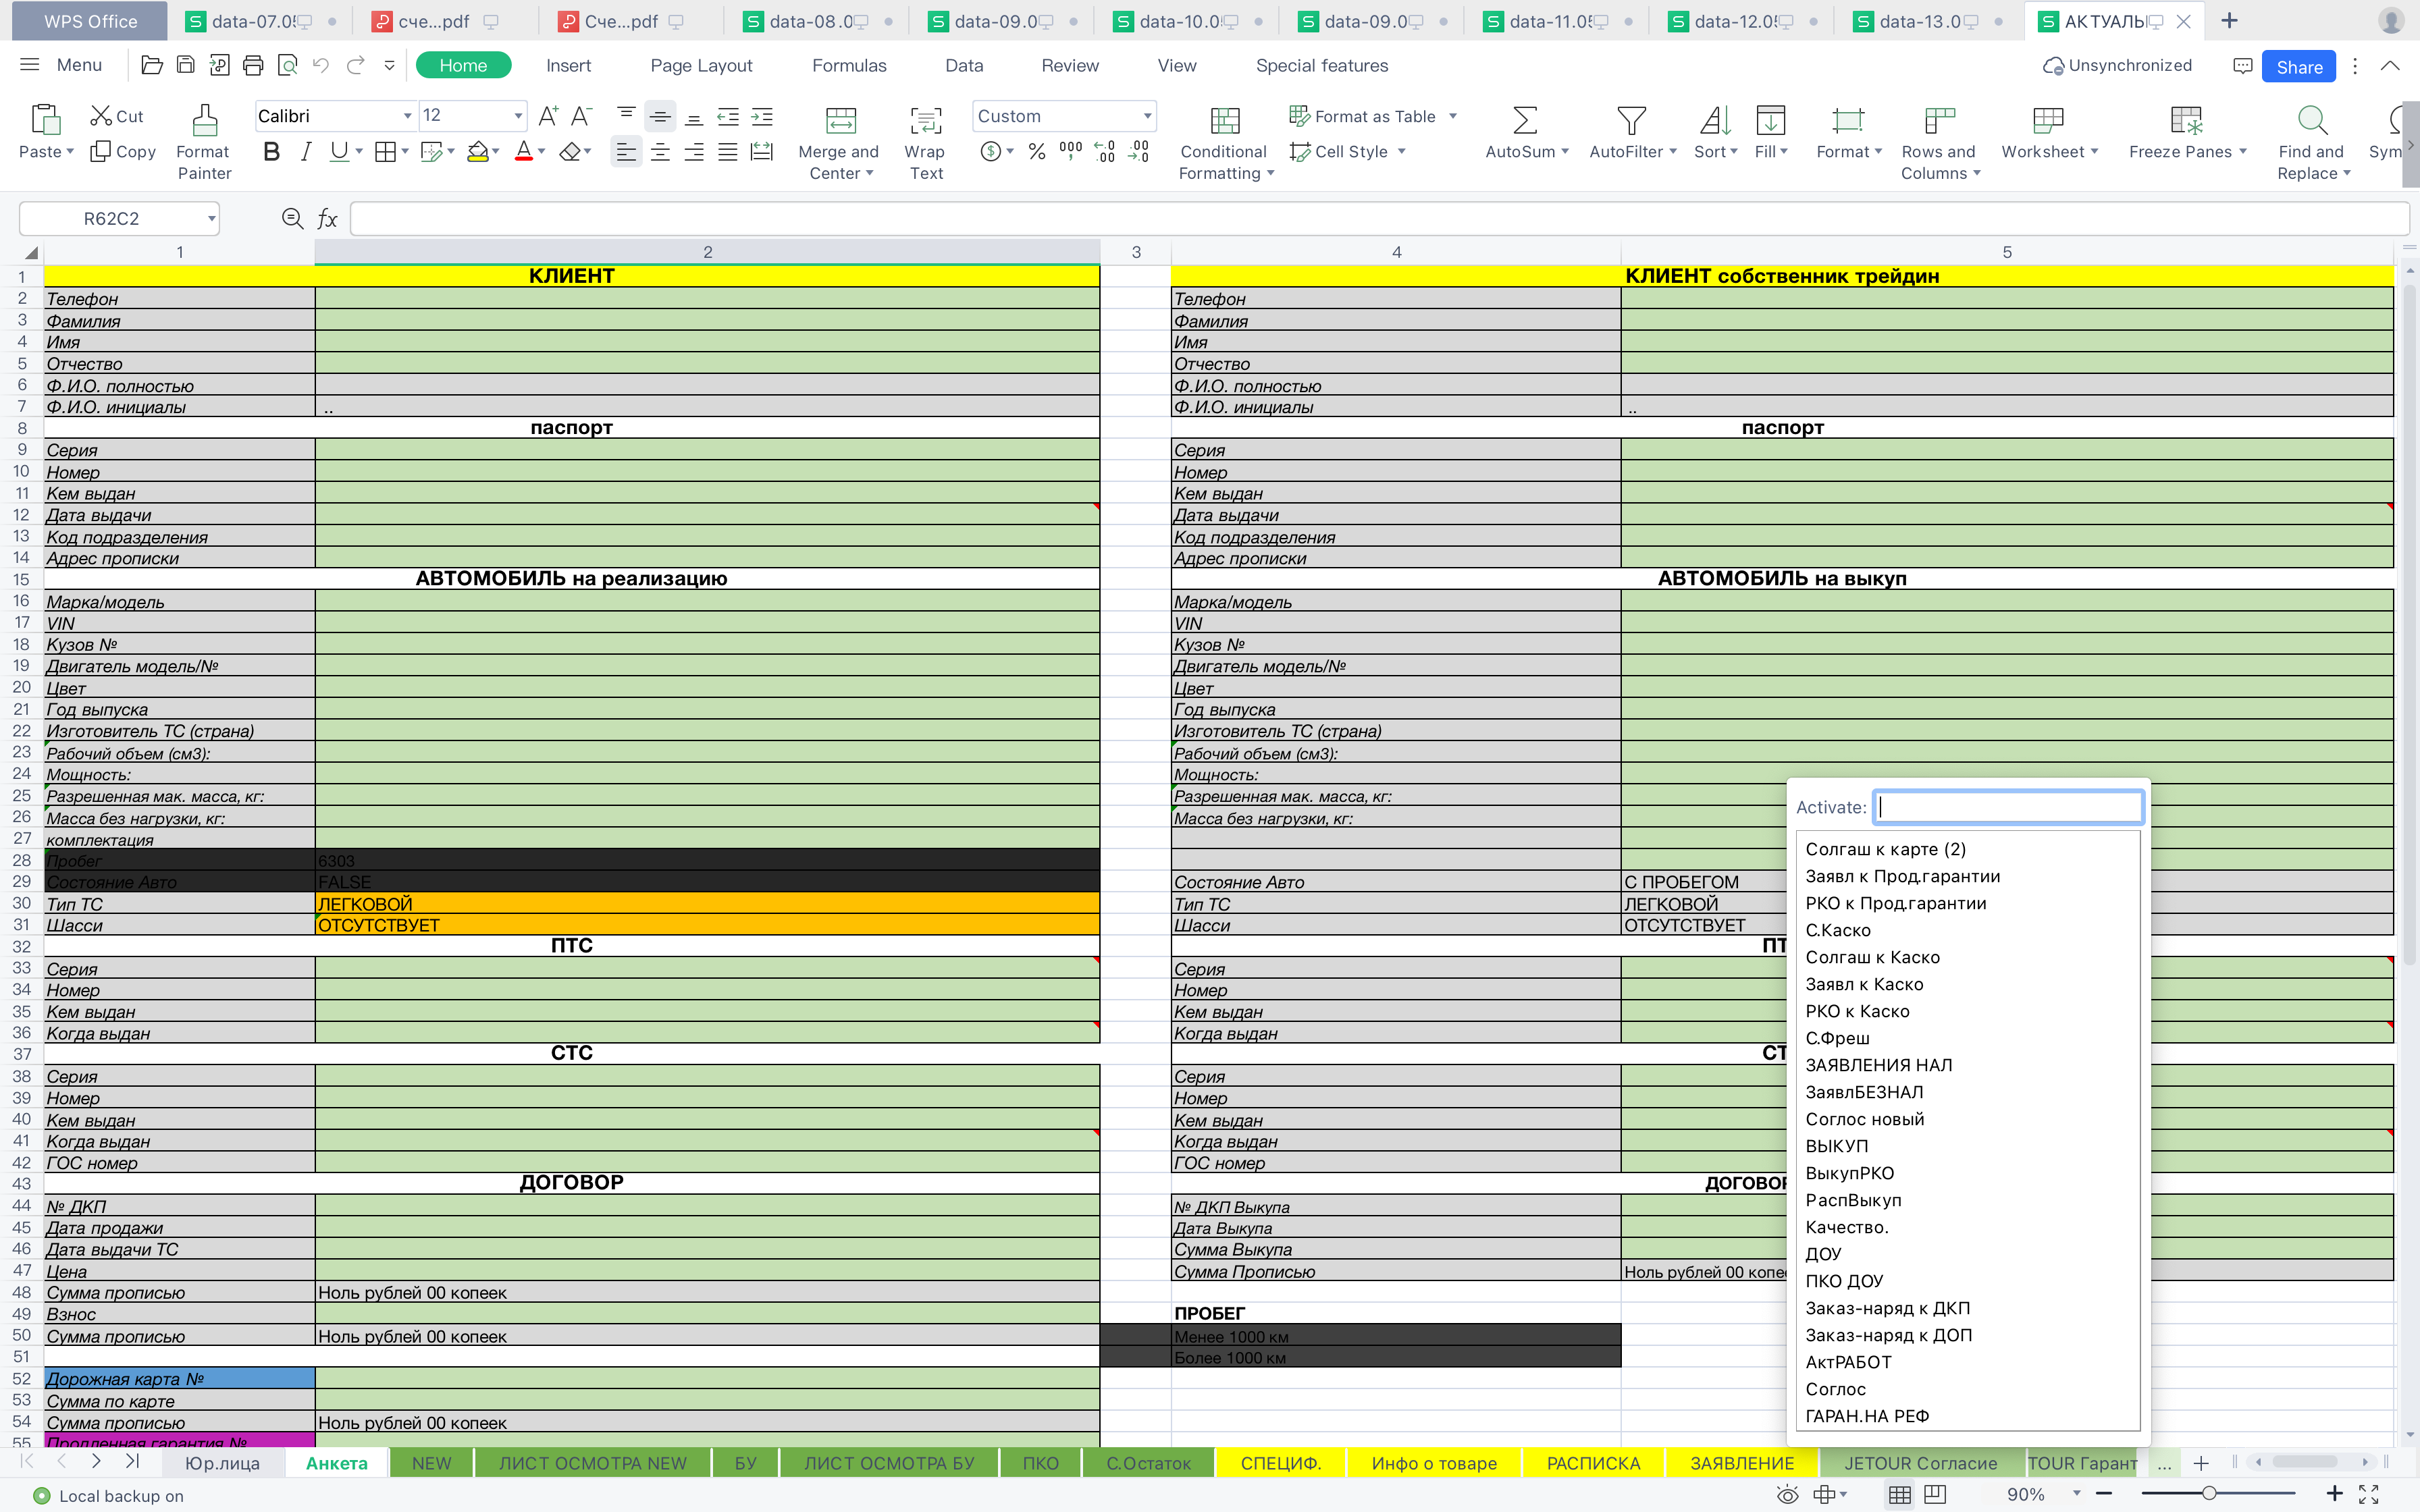The height and width of the screenshot is (1512, 2420).
Task: Click the Decrease indent icon
Action: tap(728, 116)
